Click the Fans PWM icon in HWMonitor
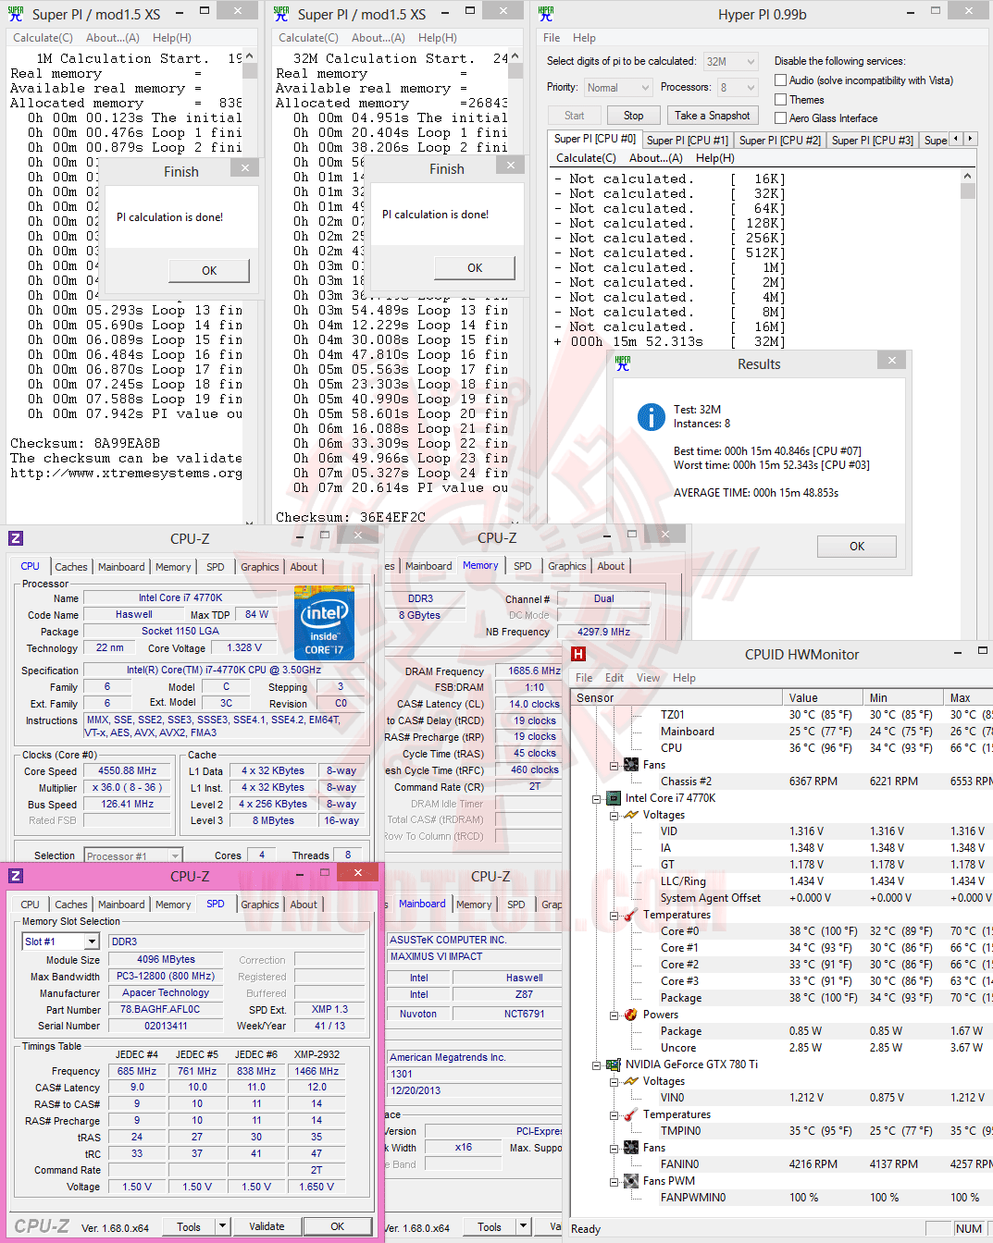 [x=631, y=1181]
